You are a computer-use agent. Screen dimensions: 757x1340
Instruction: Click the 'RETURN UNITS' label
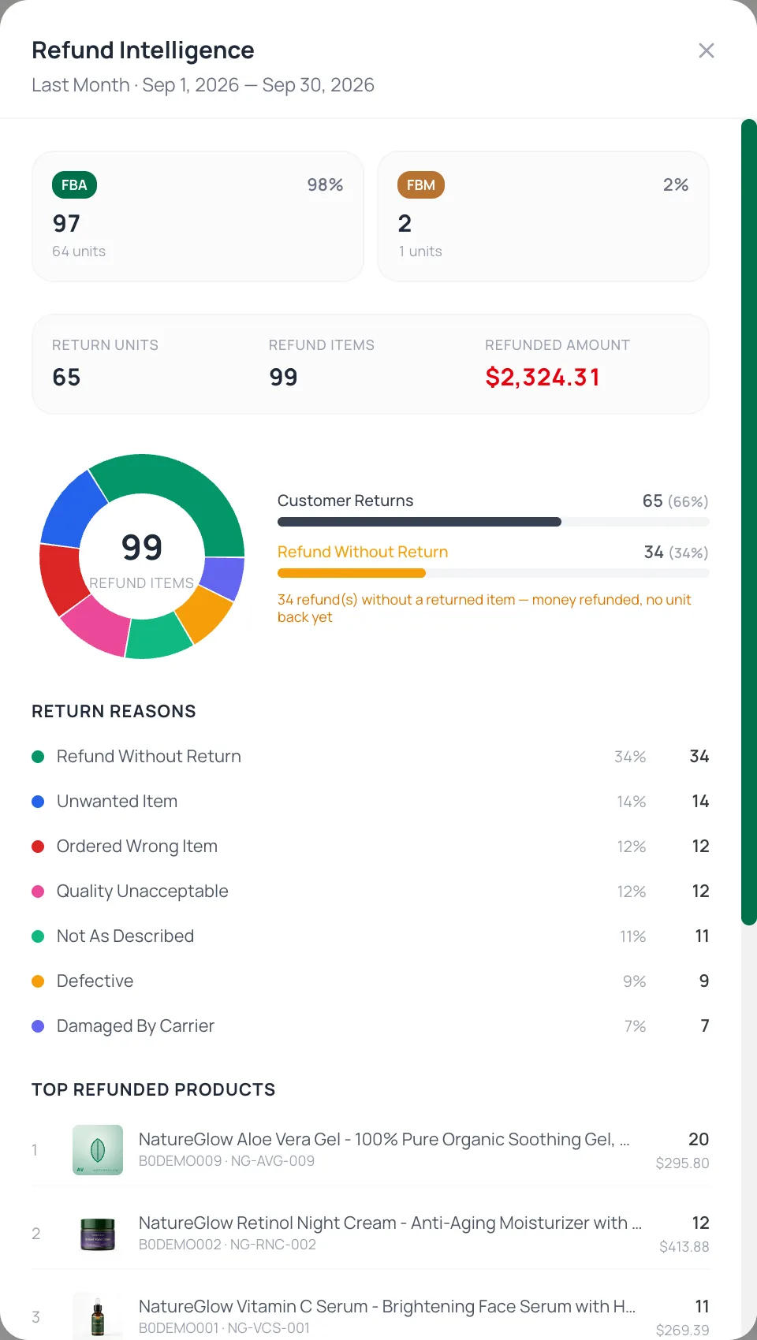(x=105, y=345)
